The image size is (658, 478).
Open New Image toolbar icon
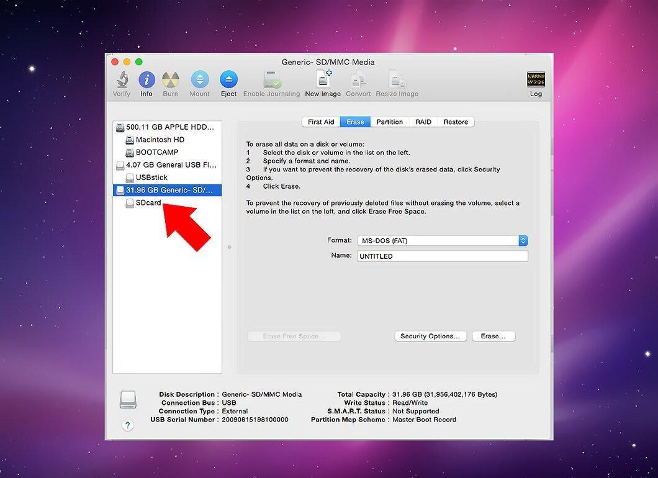[x=323, y=79]
